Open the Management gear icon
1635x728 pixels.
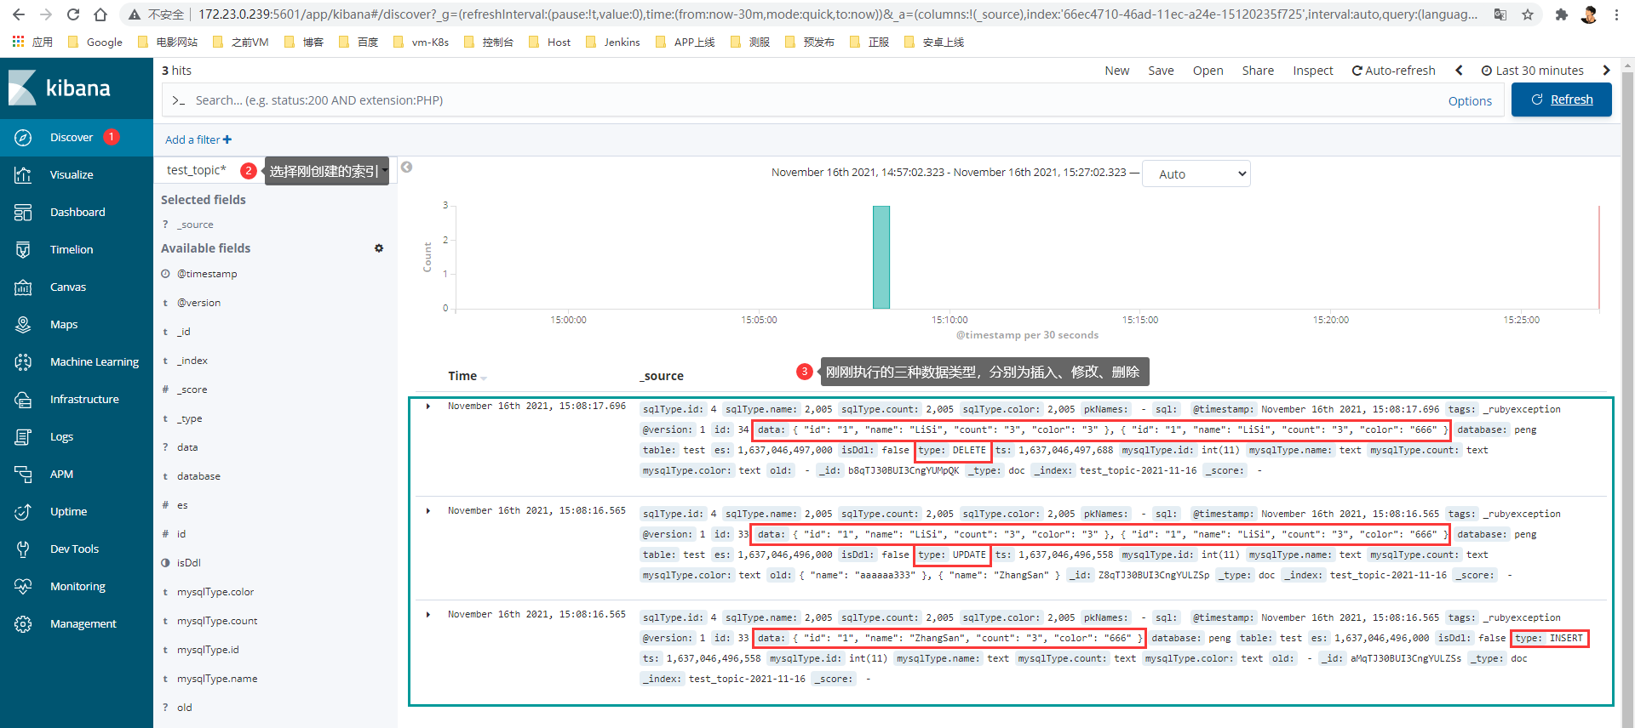point(23,624)
